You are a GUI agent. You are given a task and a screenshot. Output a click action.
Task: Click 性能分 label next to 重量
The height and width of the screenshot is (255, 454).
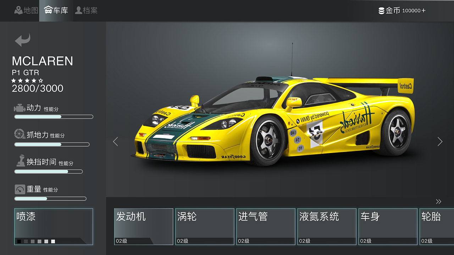pyautogui.click(x=51, y=190)
